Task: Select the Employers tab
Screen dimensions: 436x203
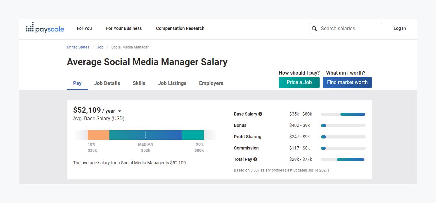Action: point(211,83)
